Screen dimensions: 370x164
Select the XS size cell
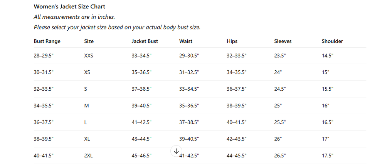pyautogui.click(x=87, y=72)
